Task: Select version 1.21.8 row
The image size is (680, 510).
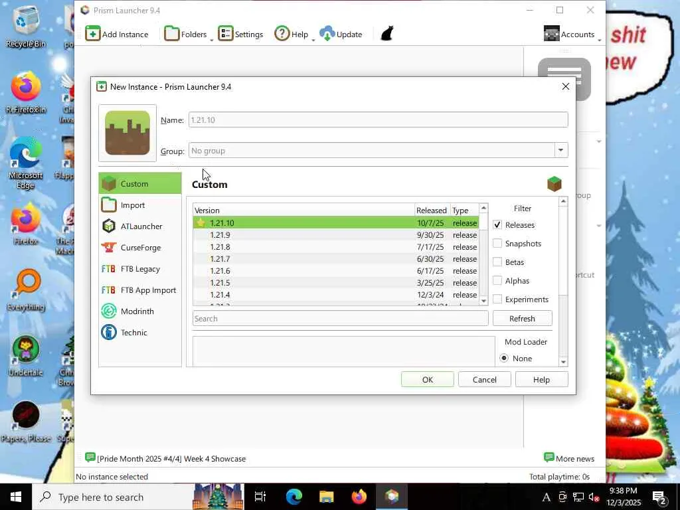Action: [336, 247]
